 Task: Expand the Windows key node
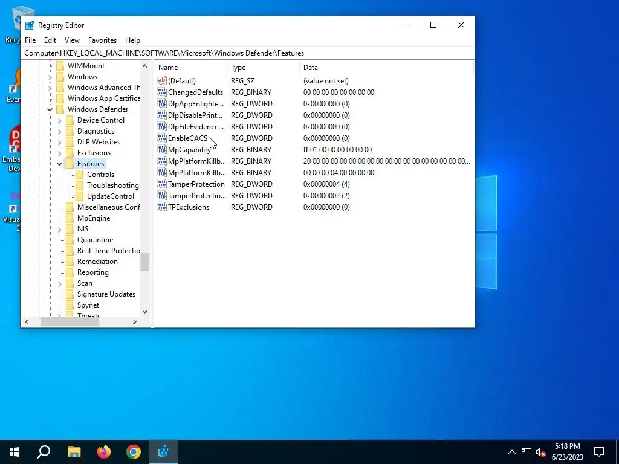click(x=50, y=77)
